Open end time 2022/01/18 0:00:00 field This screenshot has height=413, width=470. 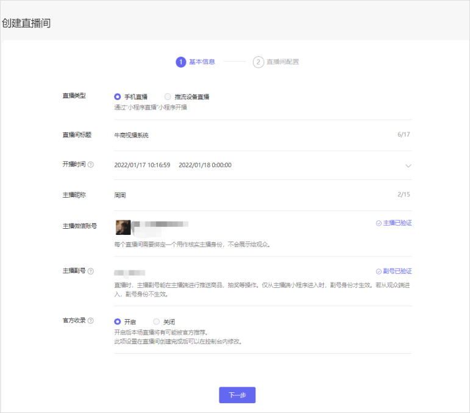tap(205, 165)
